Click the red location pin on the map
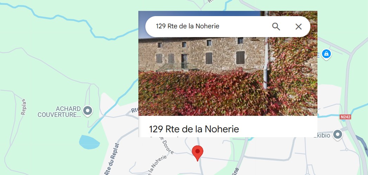The image size is (368, 175). point(197,153)
